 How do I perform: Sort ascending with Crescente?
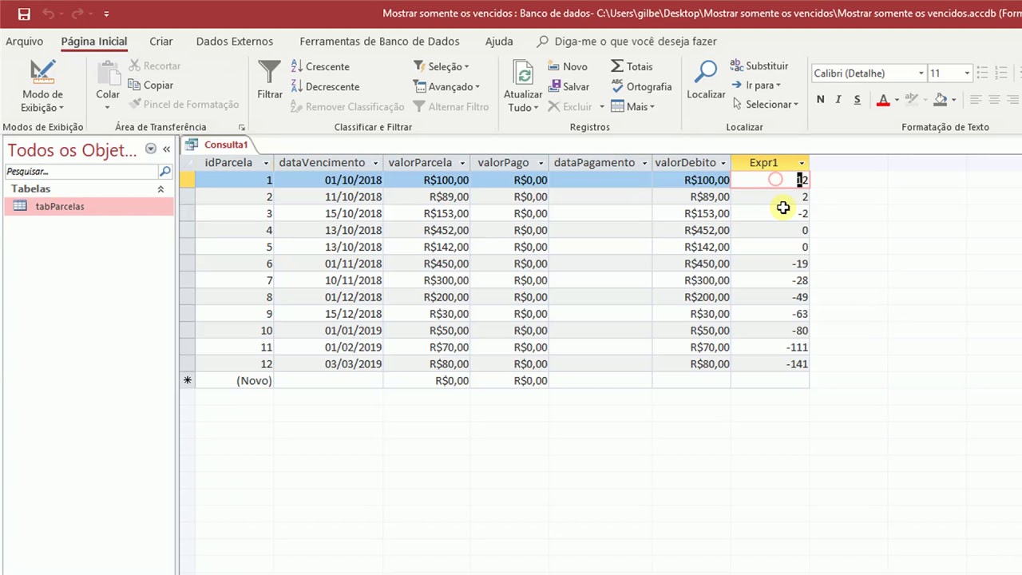pos(320,66)
